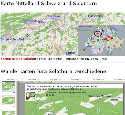
Task: Click the cyan hyperlink inside the canton inset map
Action: point(85,30)
